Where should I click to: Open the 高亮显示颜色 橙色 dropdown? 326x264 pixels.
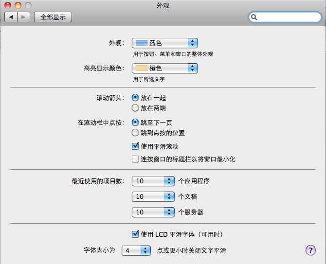click(x=165, y=68)
